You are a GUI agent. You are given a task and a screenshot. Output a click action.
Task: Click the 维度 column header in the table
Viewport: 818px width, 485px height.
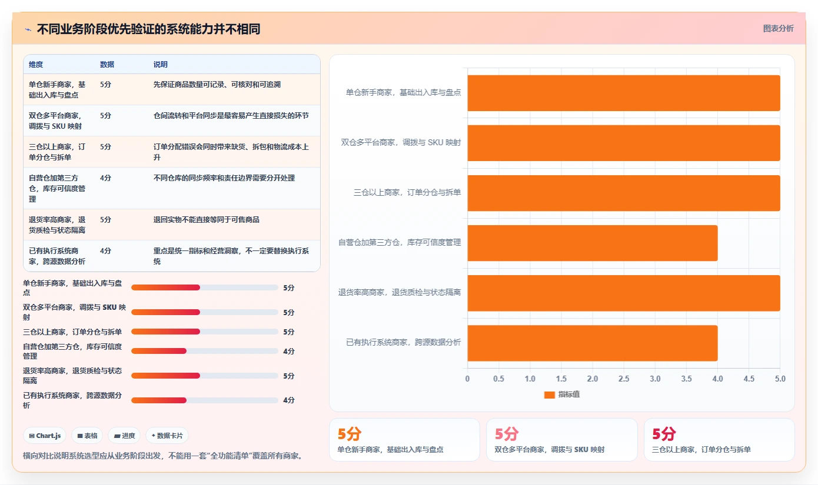pyautogui.click(x=36, y=65)
